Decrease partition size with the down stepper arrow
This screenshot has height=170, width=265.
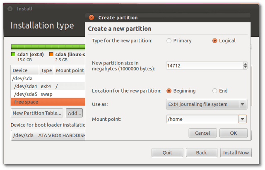tap(245, 67)
